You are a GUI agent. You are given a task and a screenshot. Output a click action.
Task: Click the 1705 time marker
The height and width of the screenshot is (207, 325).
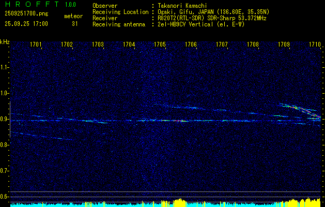(160, 44)
